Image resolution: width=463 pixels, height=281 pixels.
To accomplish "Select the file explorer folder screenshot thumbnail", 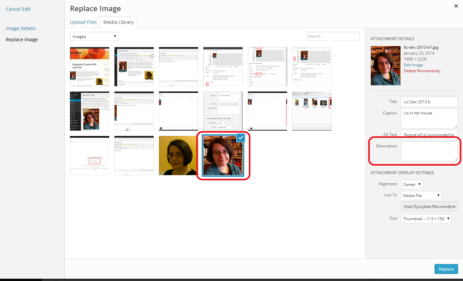I will (x=312, y=111).
